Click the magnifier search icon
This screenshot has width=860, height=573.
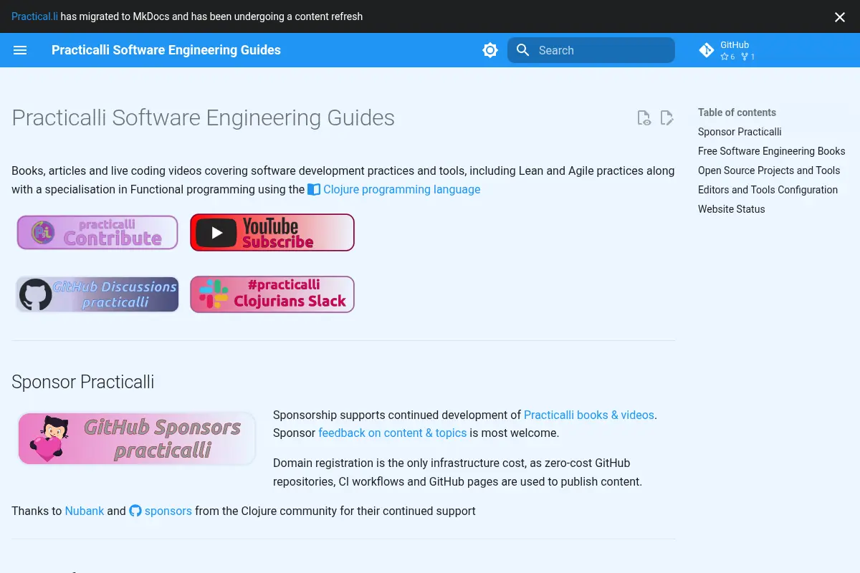coord(523,50)
